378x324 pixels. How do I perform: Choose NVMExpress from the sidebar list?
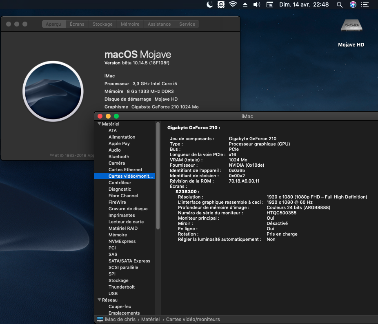(x=122, y=241)
